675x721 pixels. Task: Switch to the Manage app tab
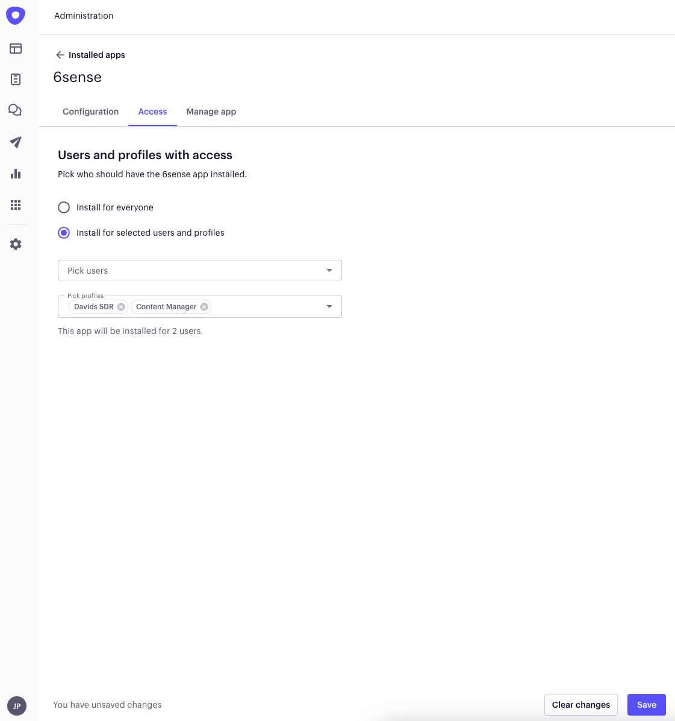(211, 112)
